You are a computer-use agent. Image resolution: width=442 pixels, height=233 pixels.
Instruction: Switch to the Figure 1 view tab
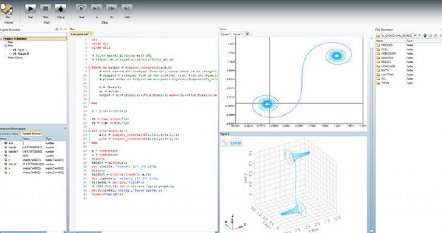pyautogui.click(x=225, y=34)
